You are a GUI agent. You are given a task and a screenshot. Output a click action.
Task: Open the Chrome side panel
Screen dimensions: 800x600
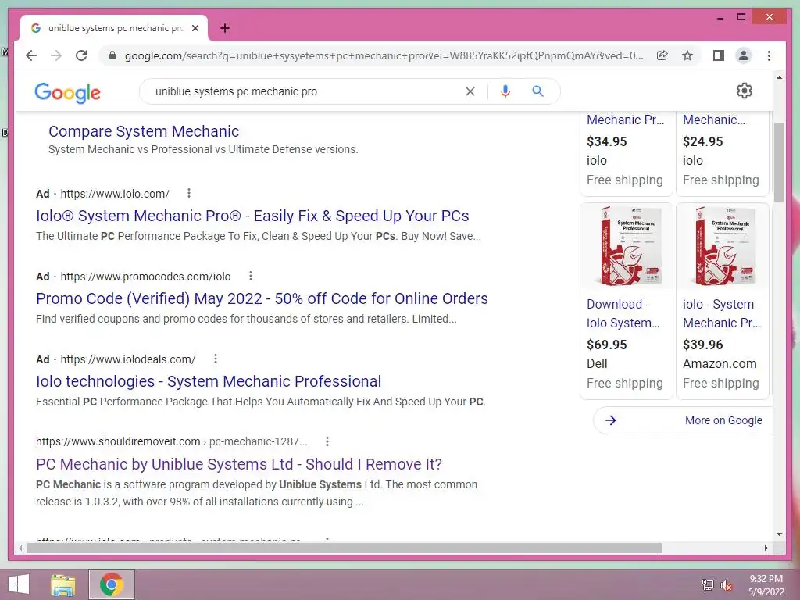point(719,55)
